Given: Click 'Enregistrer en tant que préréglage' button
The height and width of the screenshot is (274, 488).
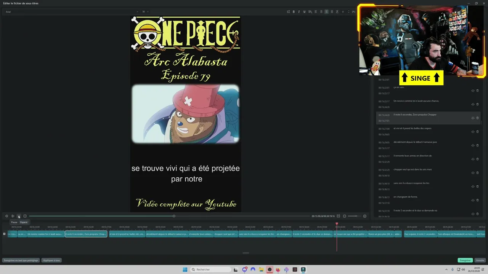Looking at the screenshot, I should coord(21,260).
